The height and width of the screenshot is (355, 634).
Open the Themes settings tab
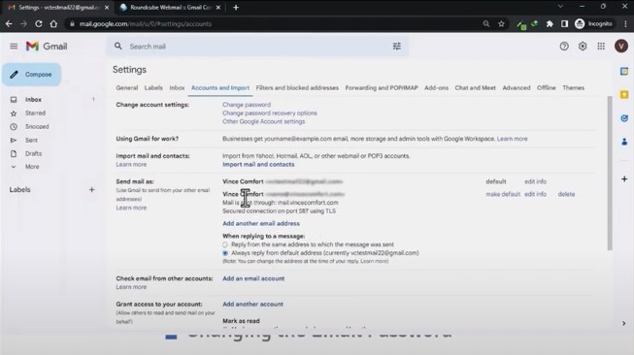click(x=574, y=87)
